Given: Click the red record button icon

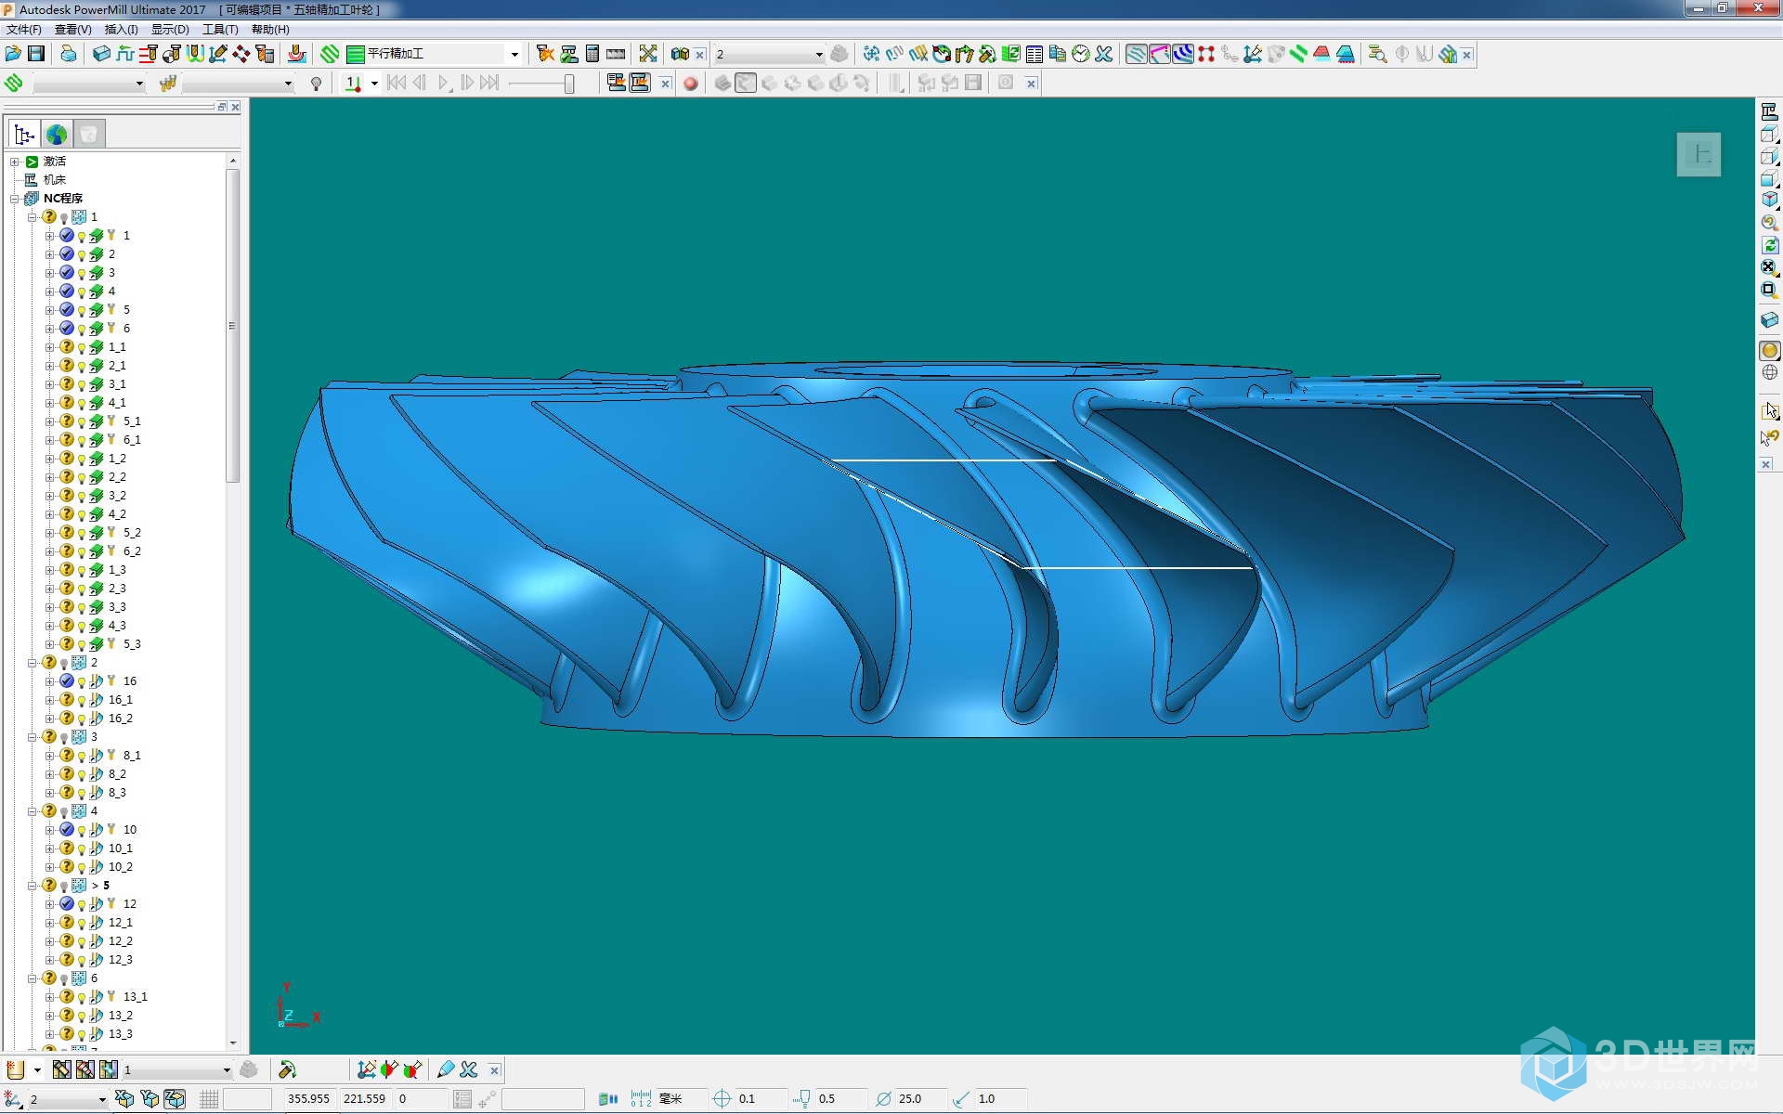Looking at the screenshot, I should click(x=690, y=84).
